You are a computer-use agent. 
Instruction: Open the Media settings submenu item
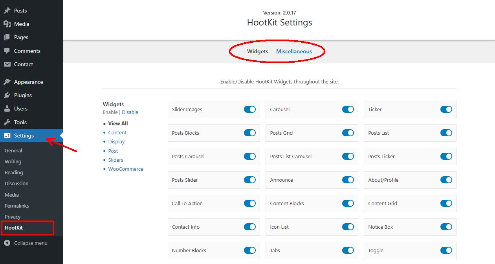point(12,195)
